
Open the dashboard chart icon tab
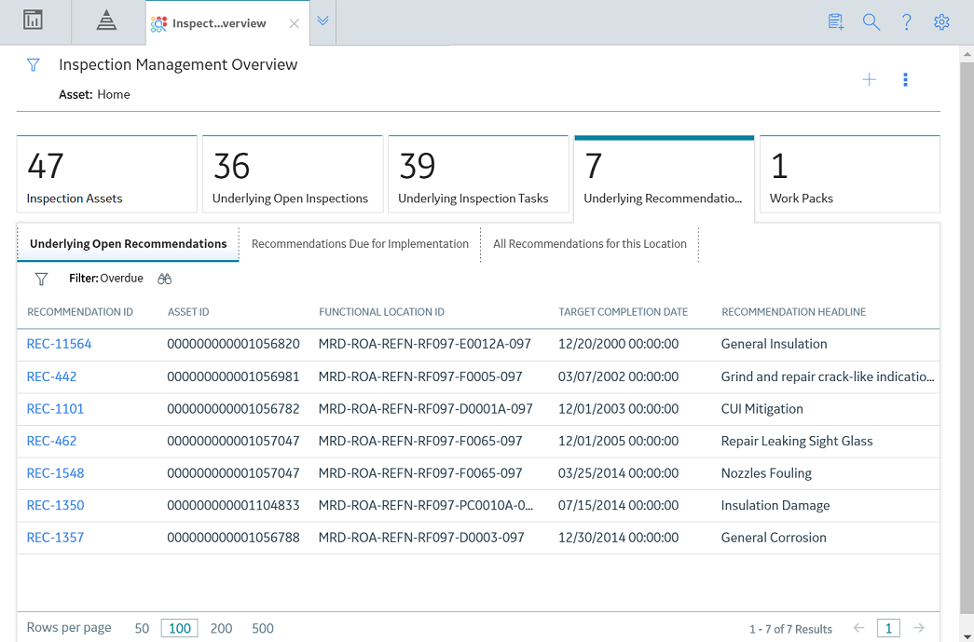click(x=33, y=20)
